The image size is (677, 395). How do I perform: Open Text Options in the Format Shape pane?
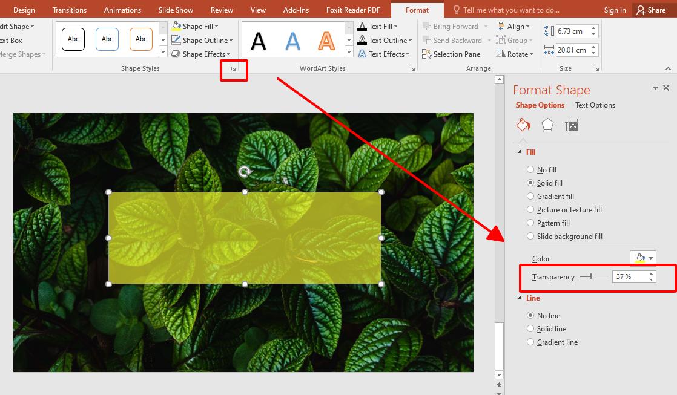click(595, 105)
